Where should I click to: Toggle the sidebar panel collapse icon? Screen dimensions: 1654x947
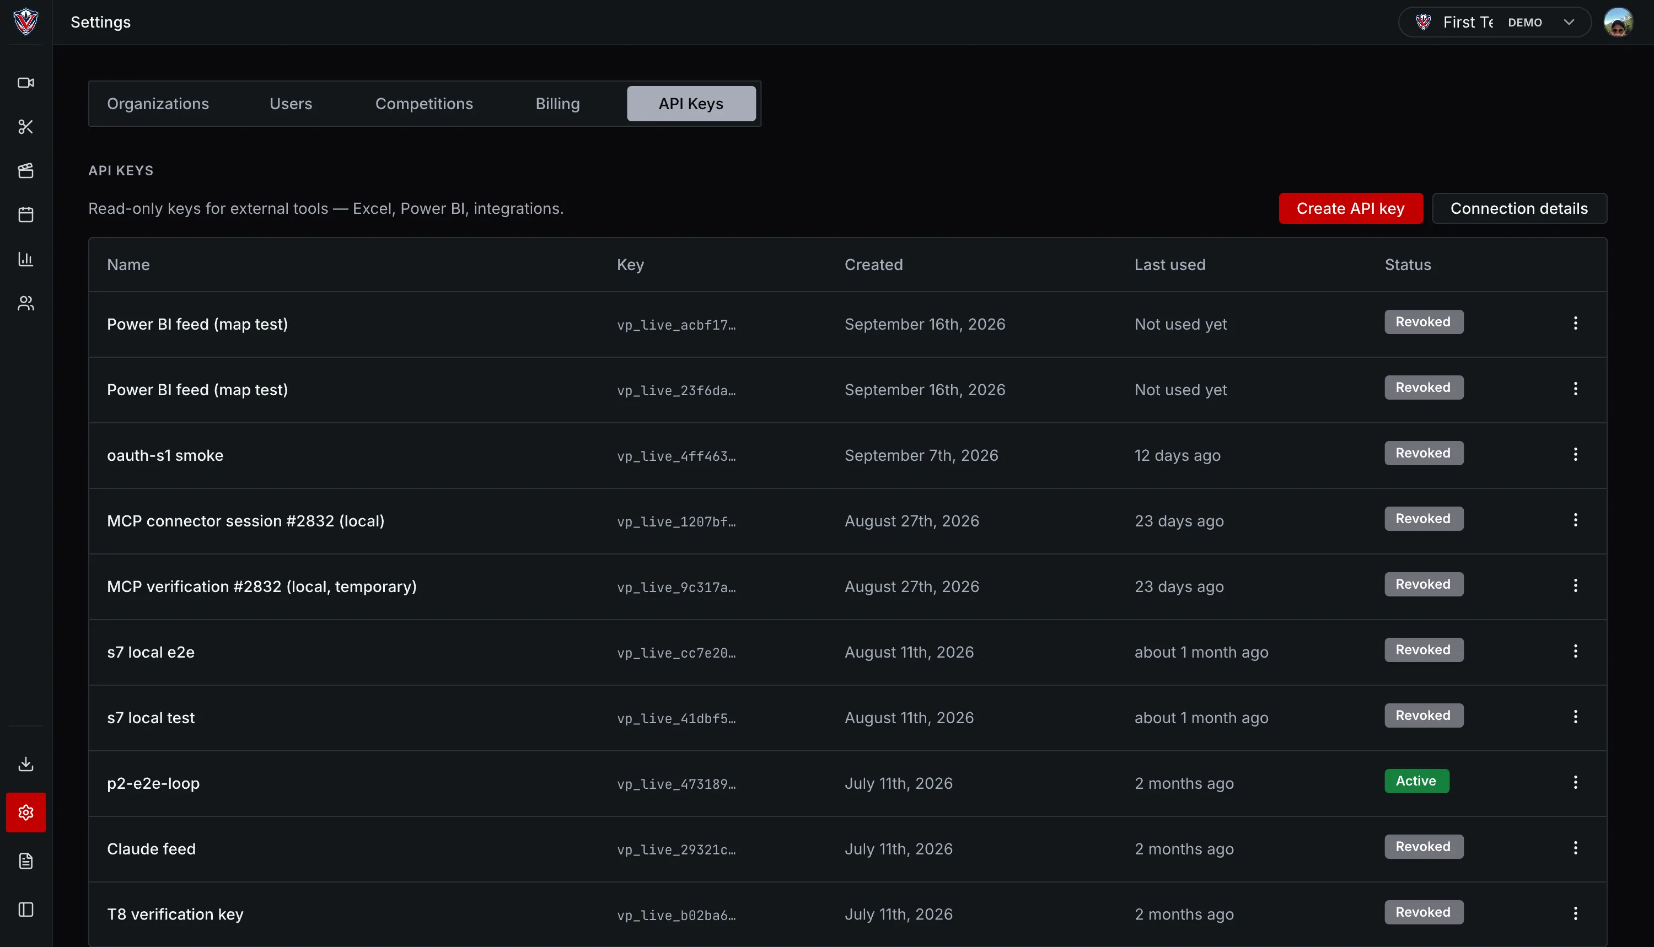26,910
